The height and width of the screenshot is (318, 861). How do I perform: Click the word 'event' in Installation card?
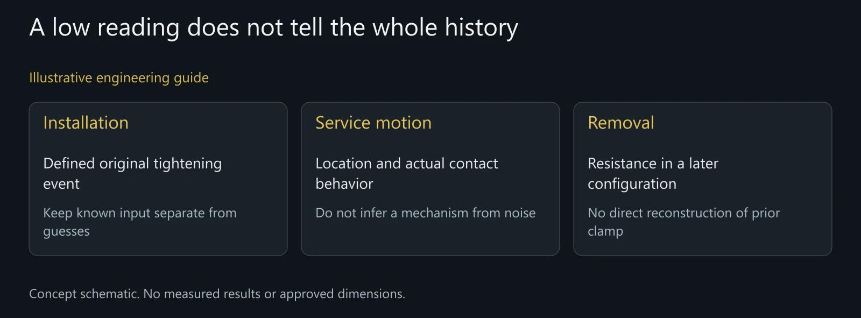[x=61, y=184]
